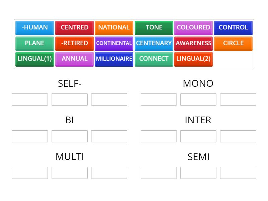Screen dimensions: 268x201
Task: Pick the LINGUAL(2) word tile
Action: click(x=193, y=59)
